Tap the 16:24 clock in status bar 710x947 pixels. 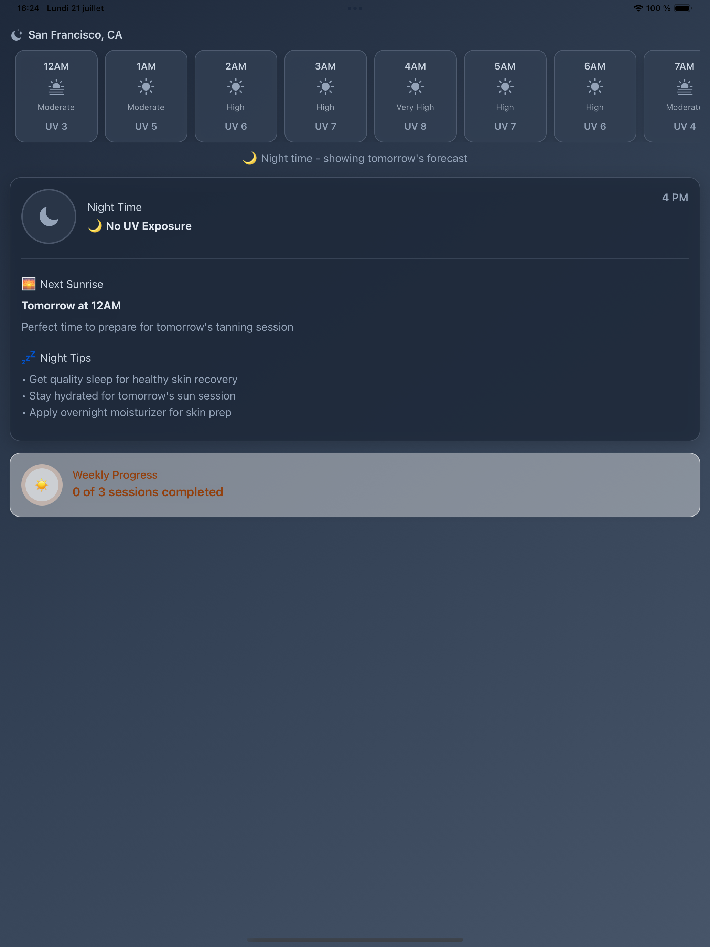28,8
